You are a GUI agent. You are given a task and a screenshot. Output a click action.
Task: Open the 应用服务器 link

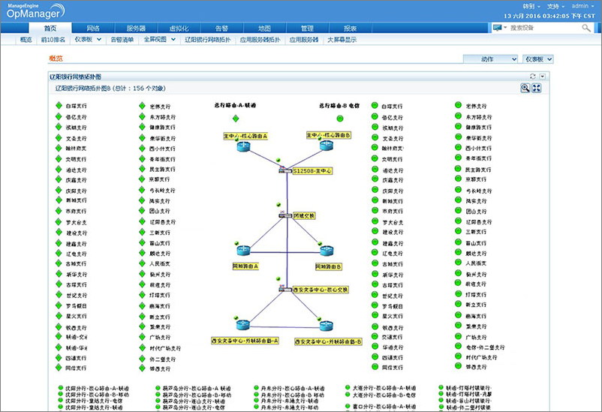tap(304, 39)
